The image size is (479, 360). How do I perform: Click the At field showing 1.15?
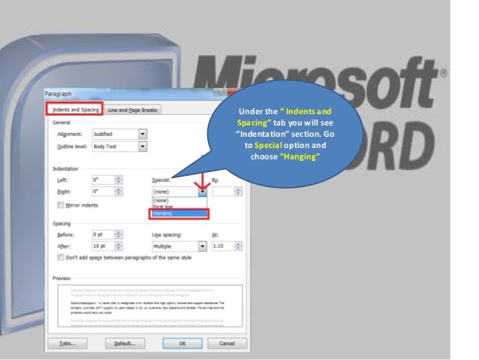[223, 246]
